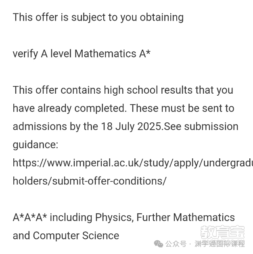253x254 pixels.
Task: Open the imperial.ac.uk submission guidance URL
Action: (x=133, y=163)
